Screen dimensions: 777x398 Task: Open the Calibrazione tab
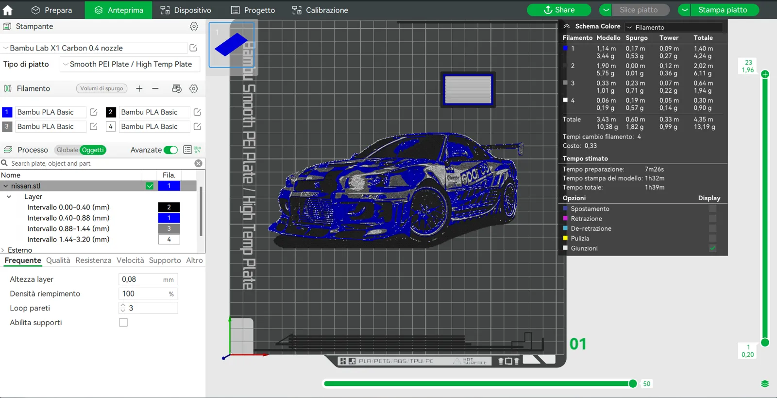320,10
